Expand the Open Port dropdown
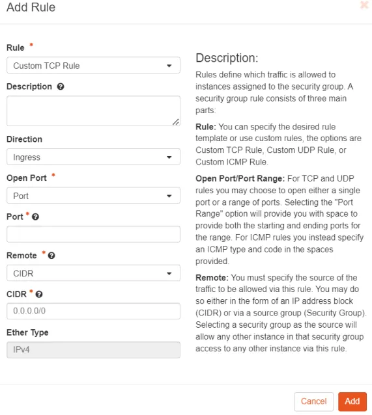 pyautogui.click(x=93, y=196)
